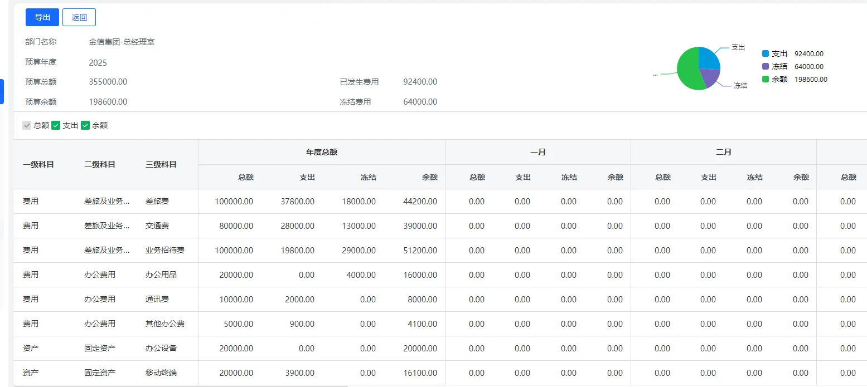Uncheck the 支出 checkbox

(56, 125)
